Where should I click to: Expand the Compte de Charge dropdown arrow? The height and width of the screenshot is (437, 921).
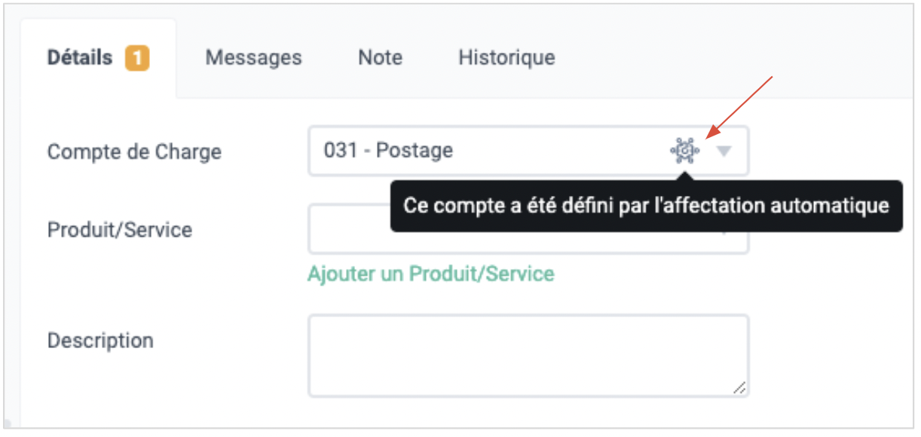[x=724, y=151]
